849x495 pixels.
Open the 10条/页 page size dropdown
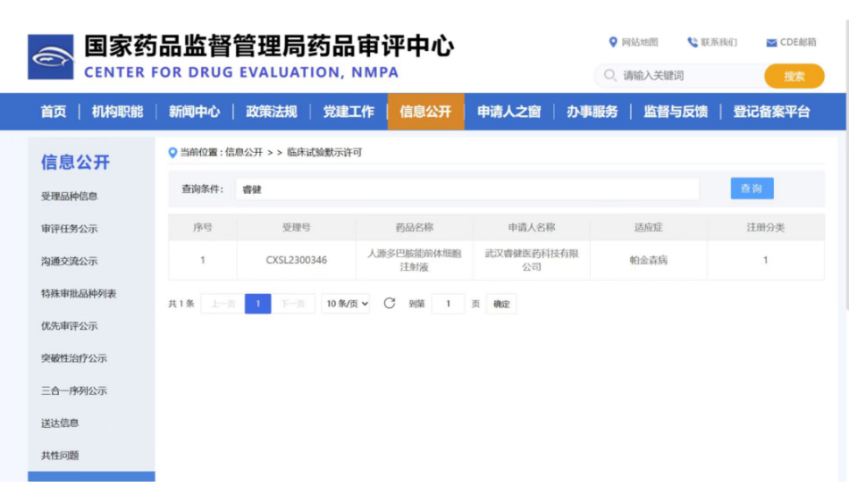347,304
